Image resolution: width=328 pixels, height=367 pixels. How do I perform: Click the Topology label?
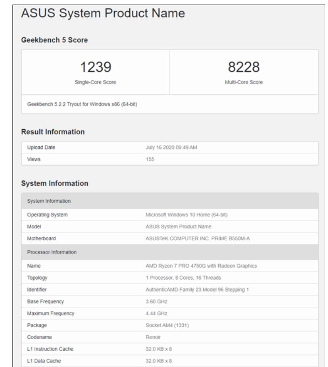pos(37,278)
